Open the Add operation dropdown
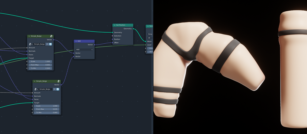Image resolution: width=307 pixels, height=134 pixels. tap(84, 49)
